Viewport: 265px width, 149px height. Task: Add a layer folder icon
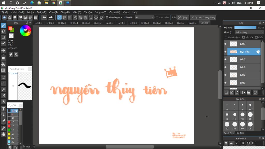point(249,92)
